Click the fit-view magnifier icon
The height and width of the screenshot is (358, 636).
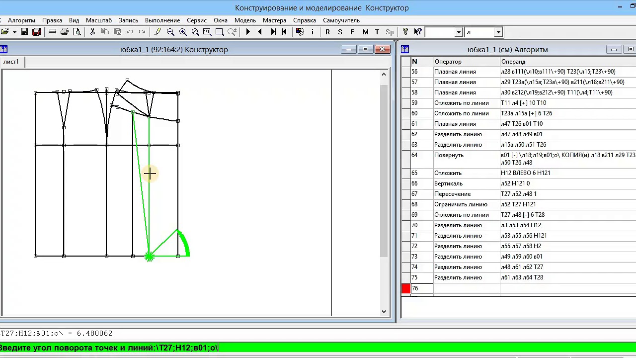pyautogui.click(x=195, y=32)
